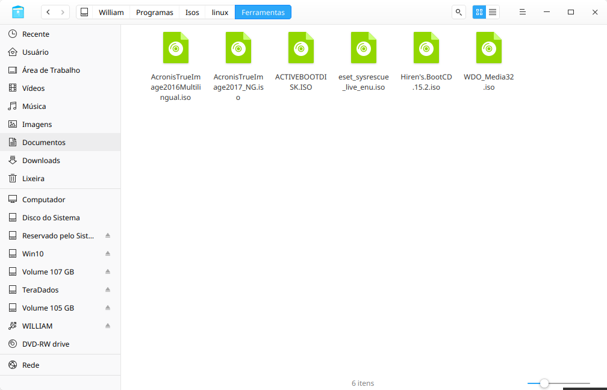Open Recente in the sidebar
Viewport: 607px width, 390px height.
pos(60,34)
